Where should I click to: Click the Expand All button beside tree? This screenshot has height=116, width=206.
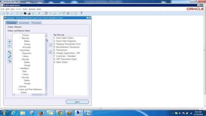click(x=9, y=57)
